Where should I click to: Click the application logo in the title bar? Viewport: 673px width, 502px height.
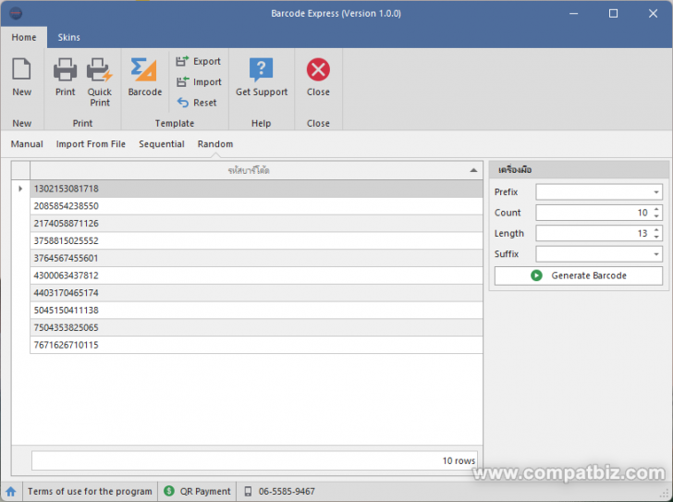(x=16, y=13)
